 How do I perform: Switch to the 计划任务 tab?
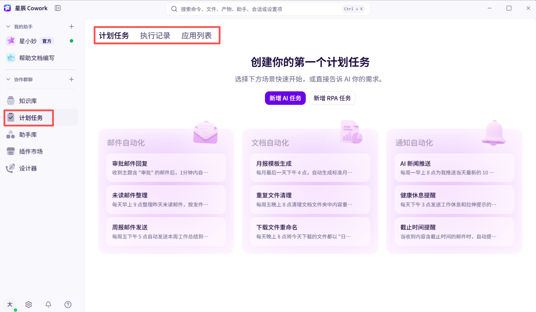point(114,36)
